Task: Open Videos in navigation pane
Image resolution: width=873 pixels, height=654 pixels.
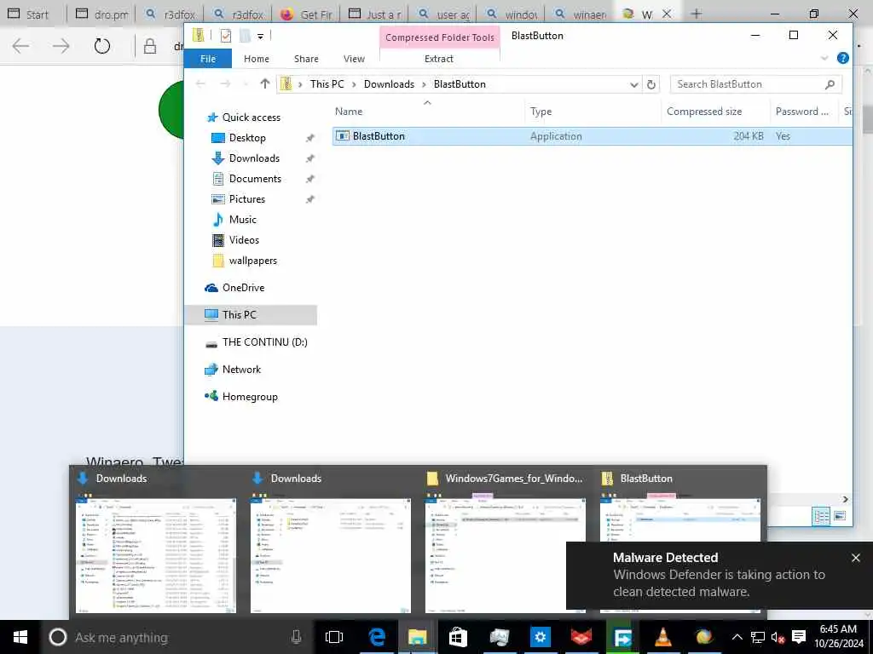Action: [x=244, y=240]
